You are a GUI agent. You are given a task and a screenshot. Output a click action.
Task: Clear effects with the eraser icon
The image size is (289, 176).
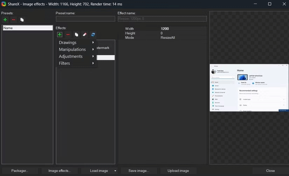point(84,35)
